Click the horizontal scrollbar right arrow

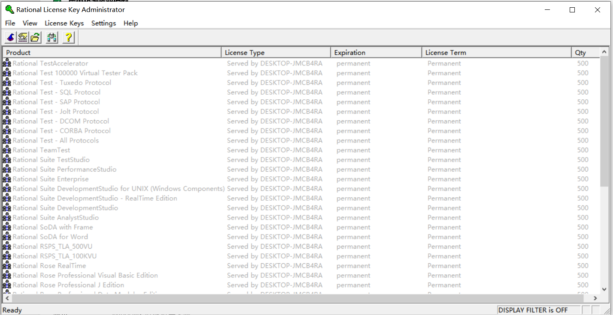(595, 298)
